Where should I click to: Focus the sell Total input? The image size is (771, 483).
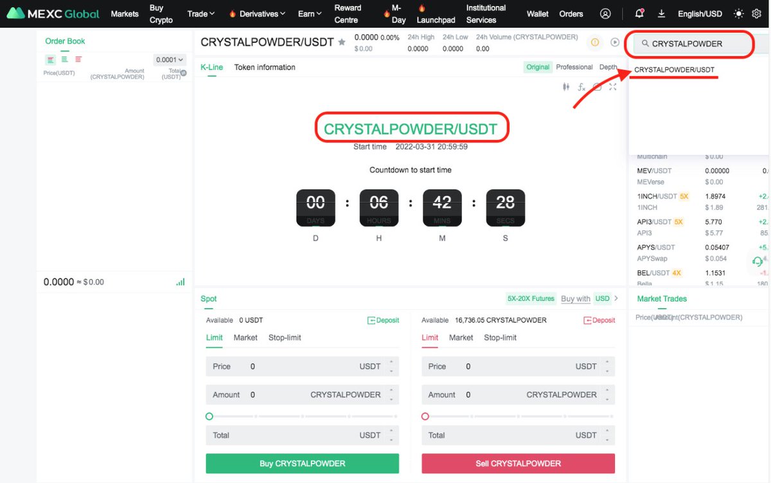tap(518, 435)
